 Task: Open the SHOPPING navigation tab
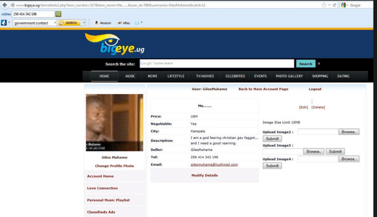pos(320,76)
